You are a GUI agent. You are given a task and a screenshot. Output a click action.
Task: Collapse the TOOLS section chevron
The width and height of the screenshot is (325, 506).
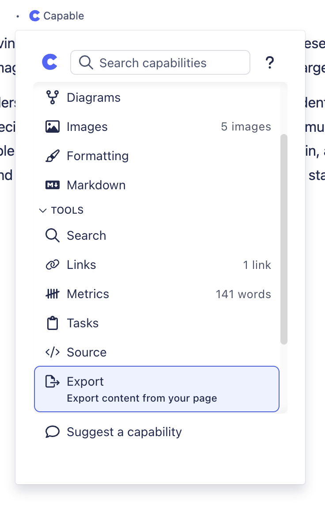pos(43,211)
